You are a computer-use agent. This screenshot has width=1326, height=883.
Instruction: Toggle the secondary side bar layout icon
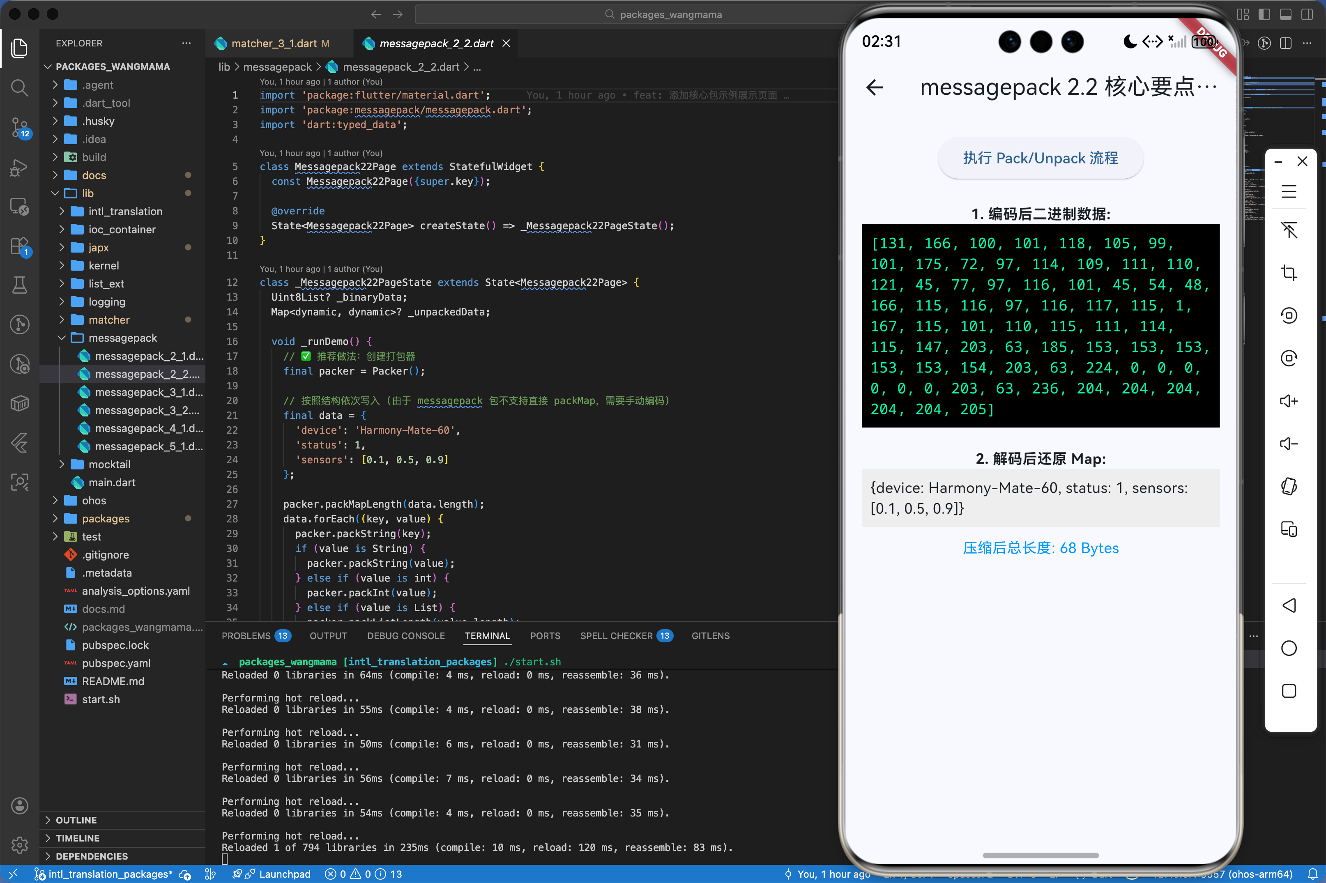pos(1307,14)
